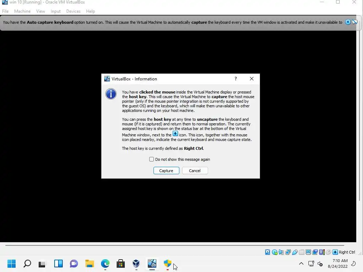The width and height of the screenshot is (363, 272).
Task: Click the win 10 VM taskbar icon
Action: click(152, 263)
